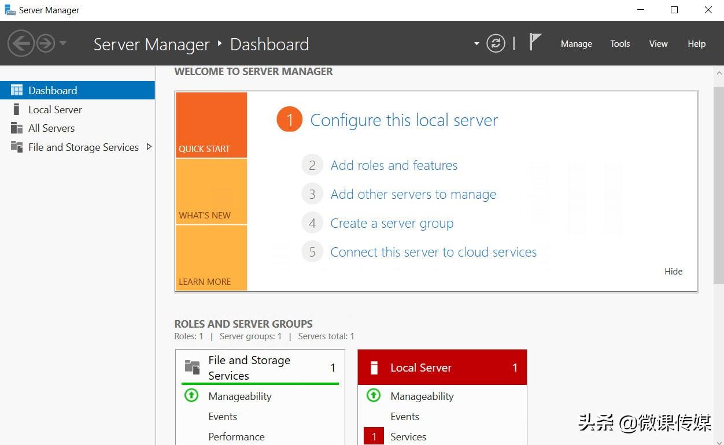Click the green status icon in File and Storage tile

[191, 395]
